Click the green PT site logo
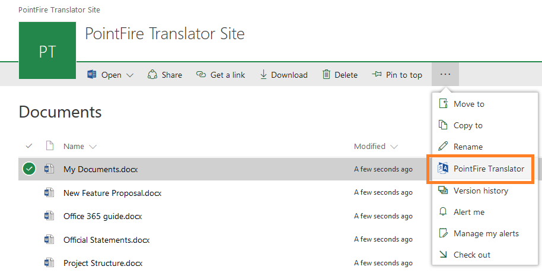Screen dimensions: 542x279 pos(47,50)
